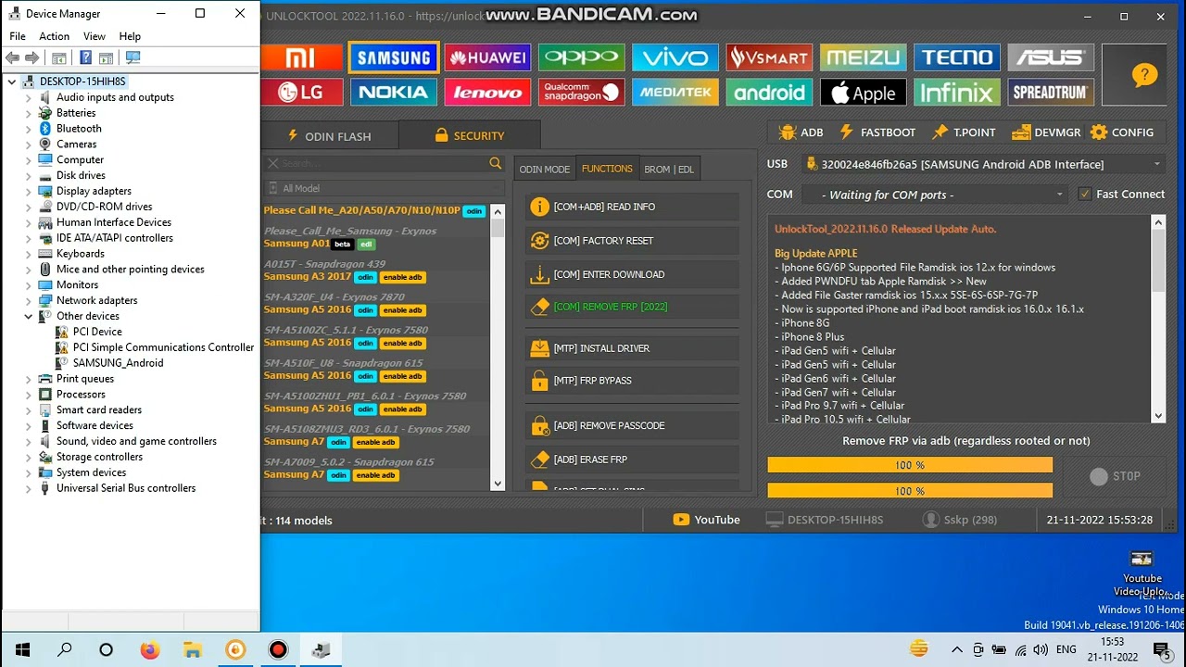
Task: Select the Lenovo brand tile
Action: tap(487, 92)
